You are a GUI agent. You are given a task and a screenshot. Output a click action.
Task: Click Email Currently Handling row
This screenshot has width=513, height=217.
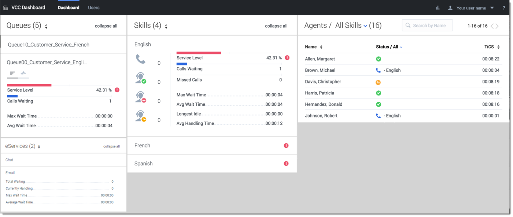point(59,188)
